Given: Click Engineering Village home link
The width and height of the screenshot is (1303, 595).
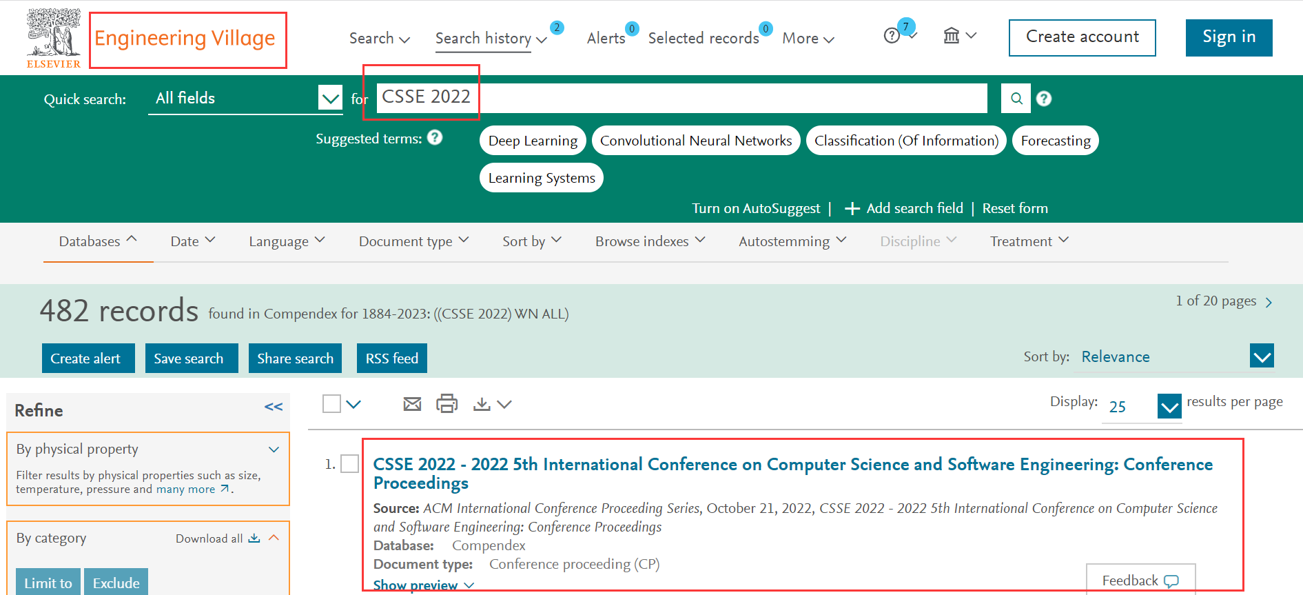Looking at the screenshot, I should tap(185, 38).
